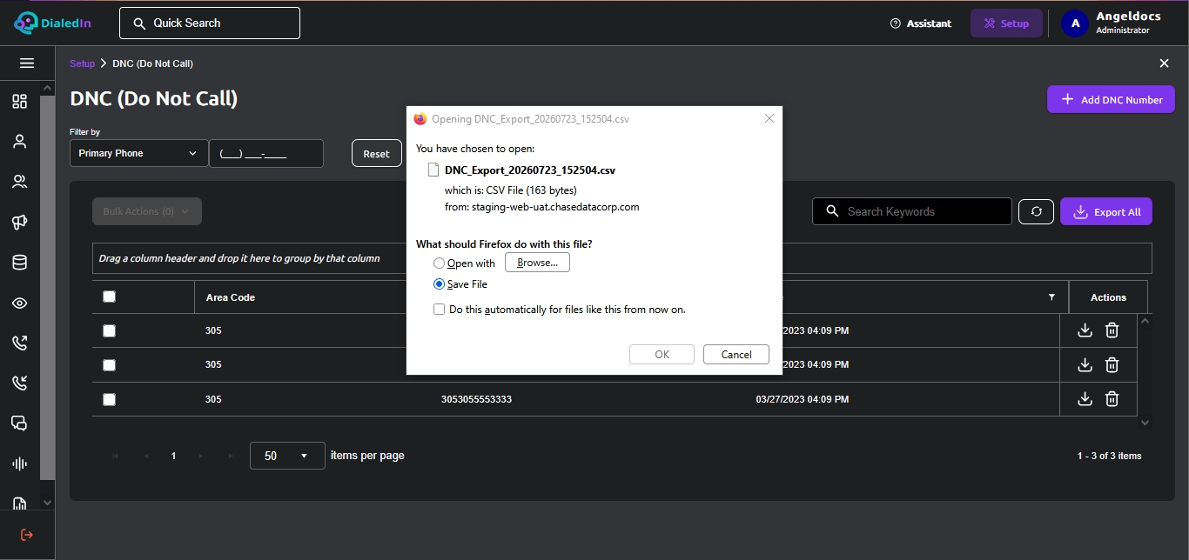
Task: Open the inbound call icon
Action: (x=20, y=383)
